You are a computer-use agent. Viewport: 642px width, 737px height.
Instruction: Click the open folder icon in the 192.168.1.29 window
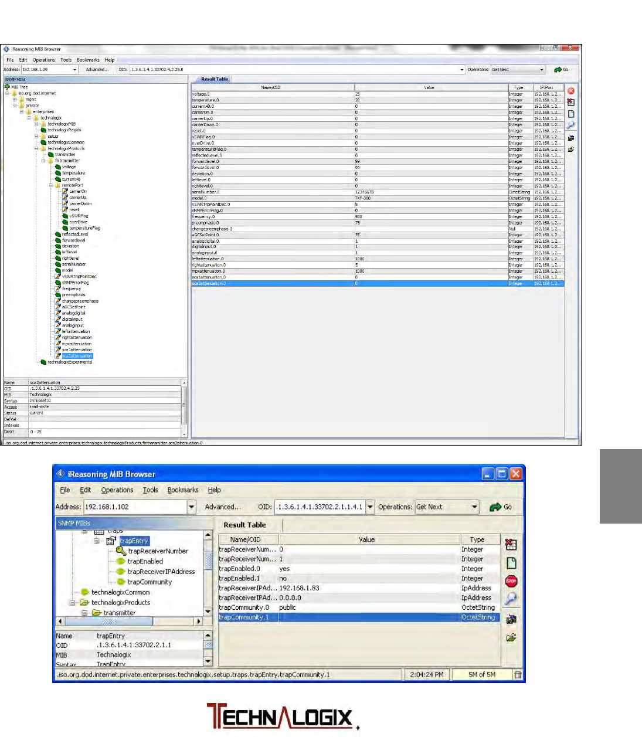pos(571,150)
